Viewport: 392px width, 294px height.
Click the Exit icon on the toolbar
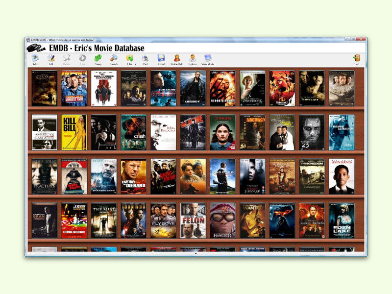pyautogui.click(x=357, y=58)
